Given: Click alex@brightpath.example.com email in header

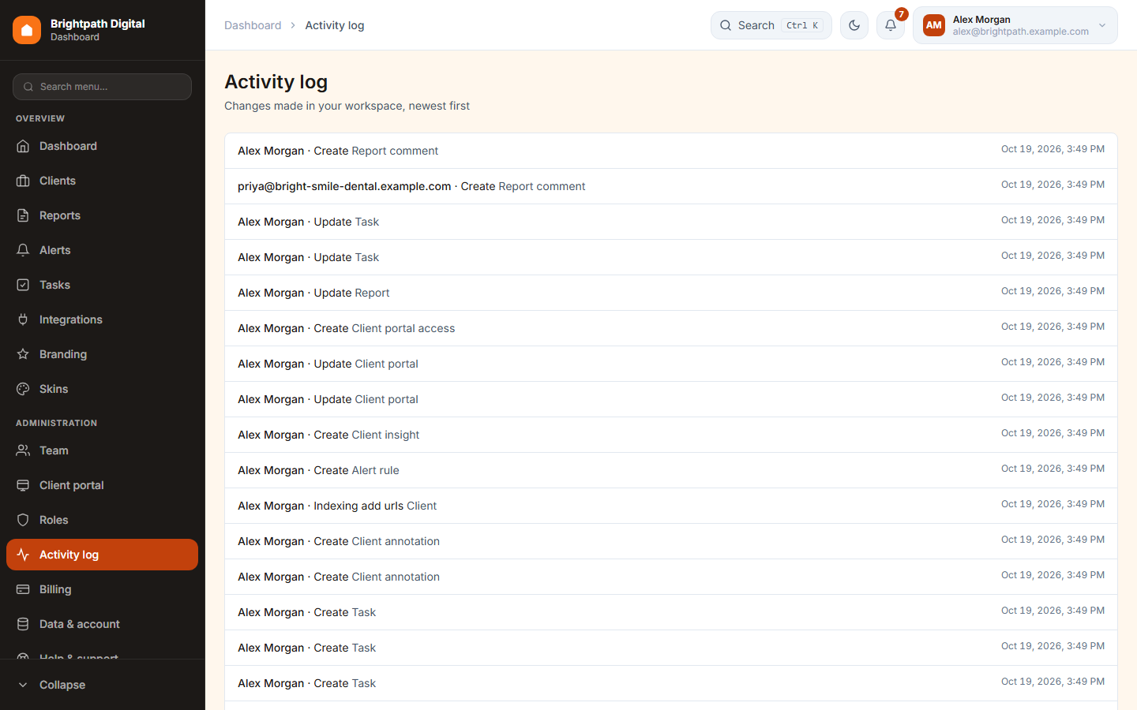Looking at the screenshot, I should pos(1020,32).
